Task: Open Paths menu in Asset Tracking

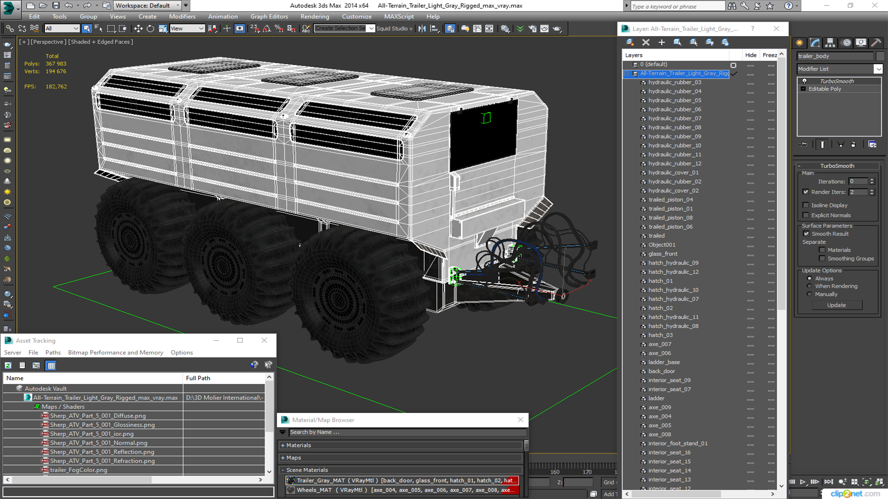Action: pos(53,353)
